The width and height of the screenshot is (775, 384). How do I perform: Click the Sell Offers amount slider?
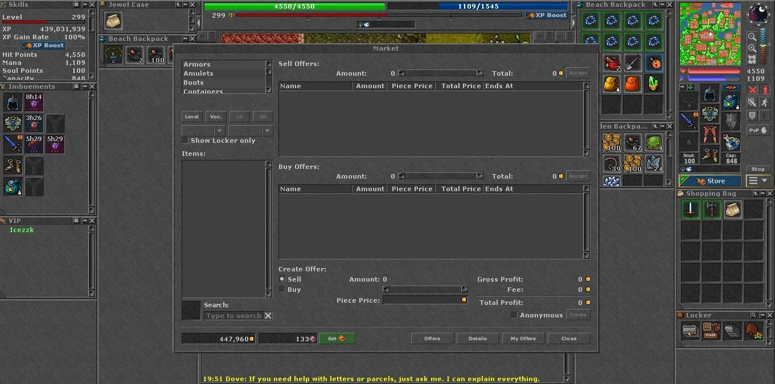[x=441, y=73]
